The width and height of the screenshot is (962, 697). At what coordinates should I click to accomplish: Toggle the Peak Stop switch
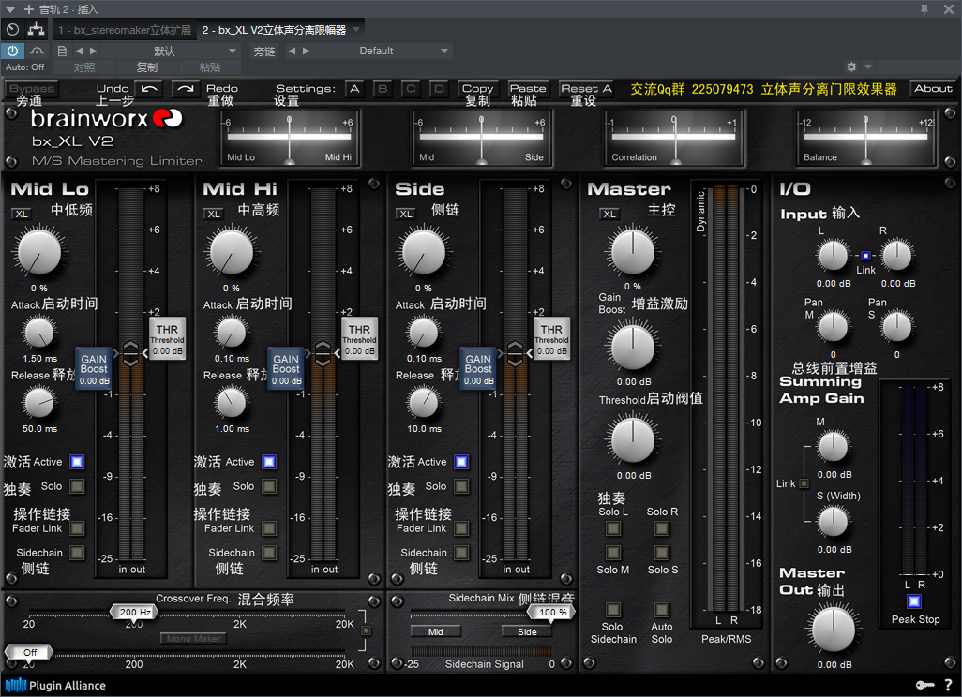click(914, 601)
